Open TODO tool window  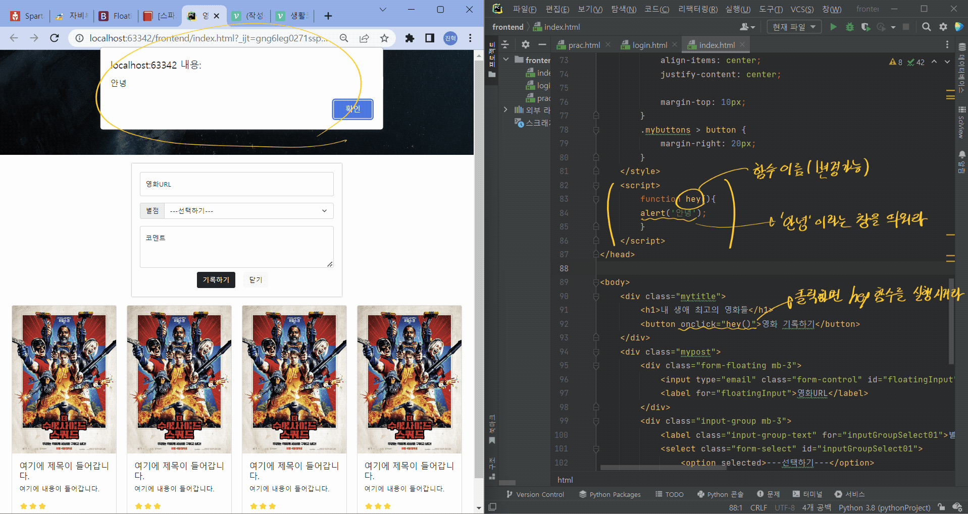670,494
